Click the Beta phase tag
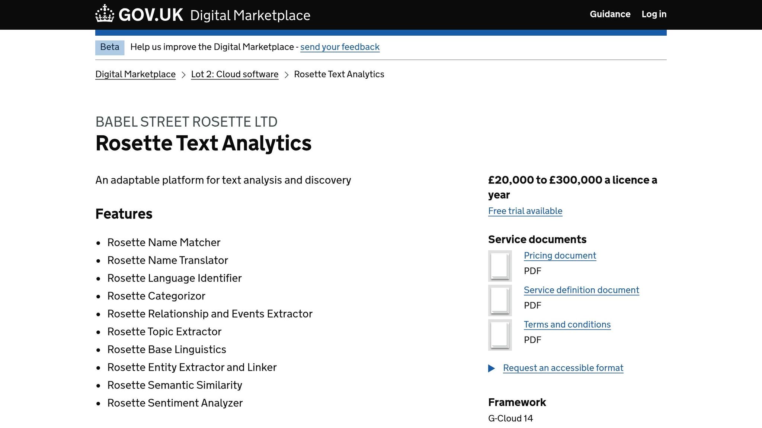The width and height of the screenshot is (762, 428). point(110,47)
